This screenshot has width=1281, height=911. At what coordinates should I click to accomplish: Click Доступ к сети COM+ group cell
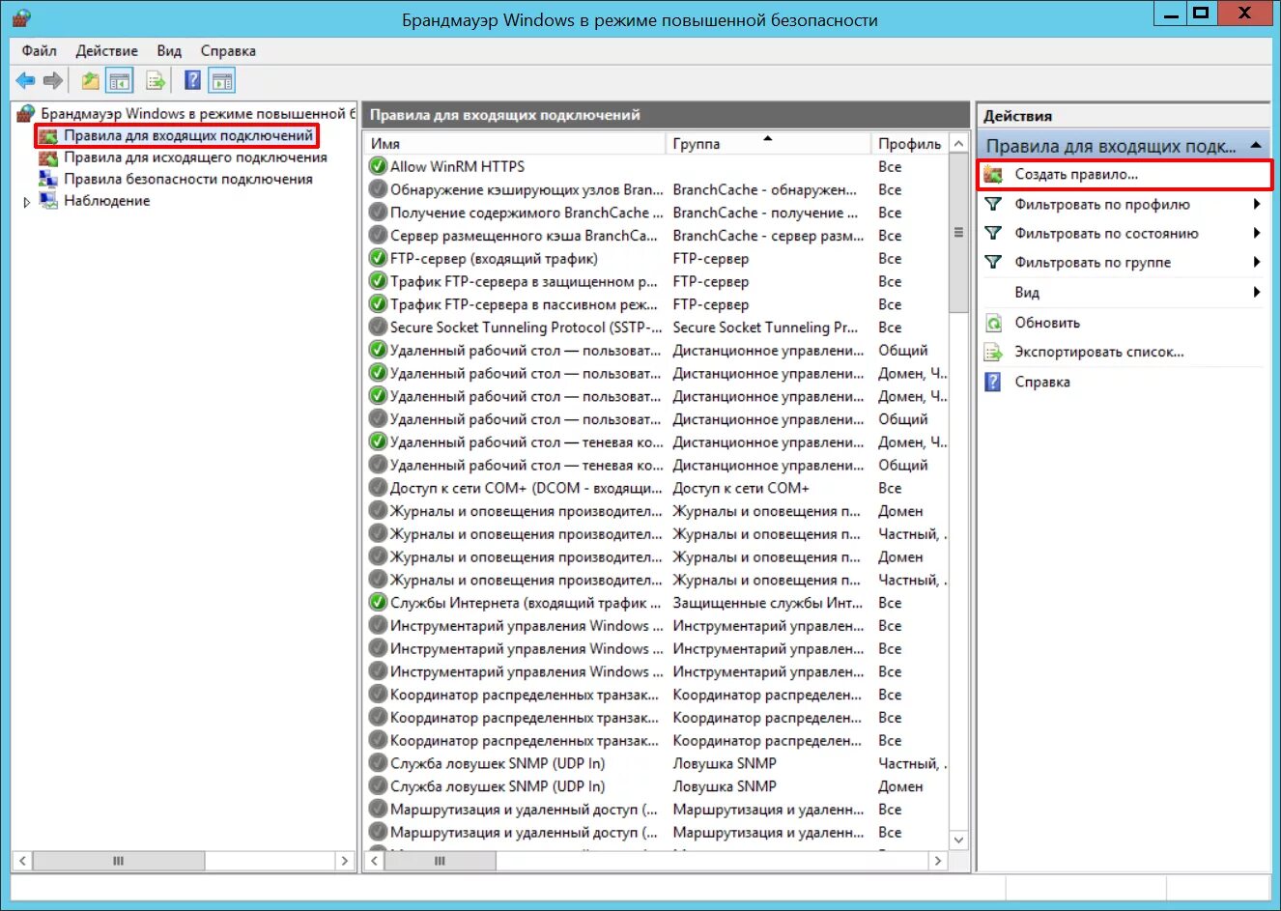pos(741,488)
